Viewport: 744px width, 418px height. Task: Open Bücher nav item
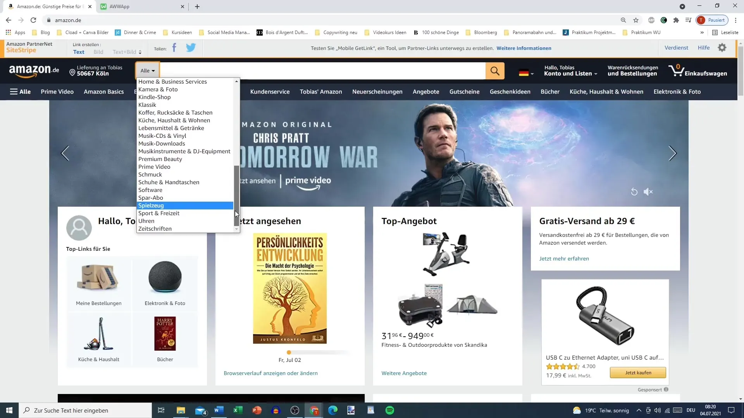pos(550,92)
